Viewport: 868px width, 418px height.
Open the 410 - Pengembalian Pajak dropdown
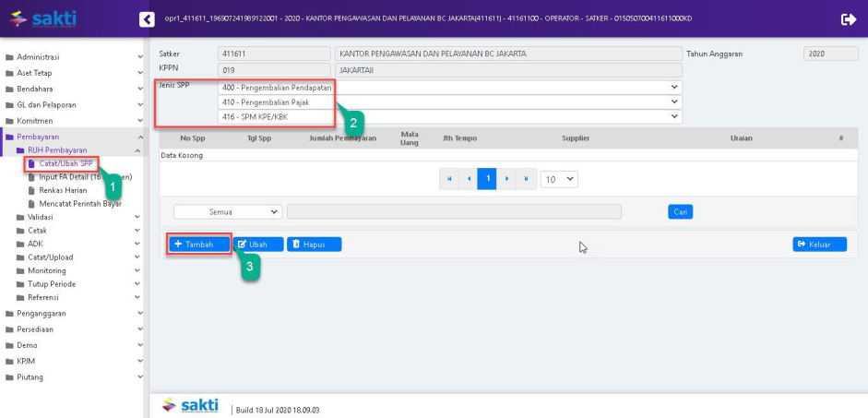449,102
